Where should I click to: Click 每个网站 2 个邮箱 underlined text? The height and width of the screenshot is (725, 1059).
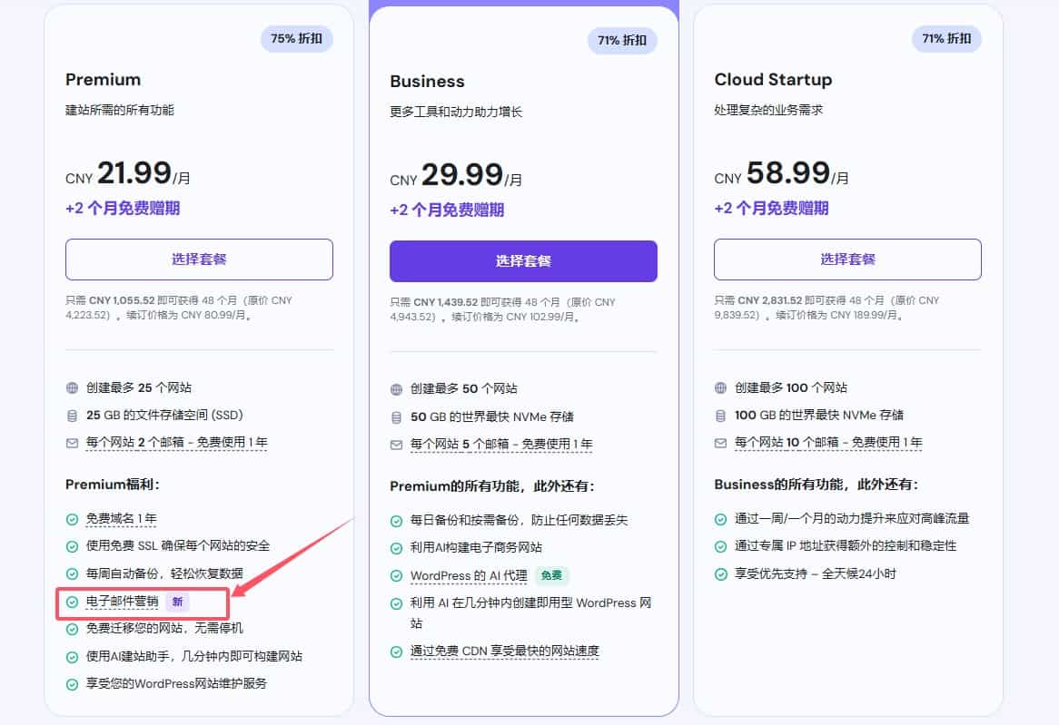click(x=176, y=443)
